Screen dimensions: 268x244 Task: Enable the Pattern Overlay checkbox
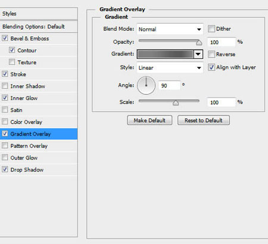(5, 145)
